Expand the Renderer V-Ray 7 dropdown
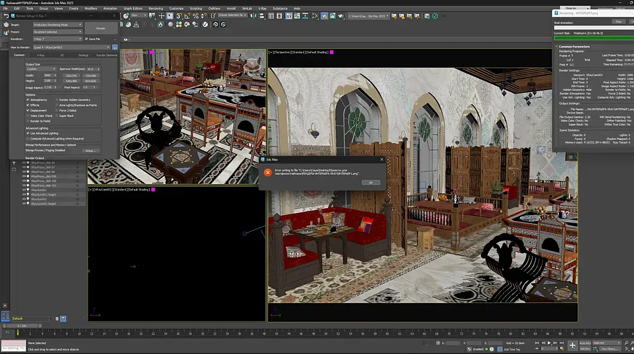Viewport: 634px width, 354px height. tap(57, 39)
